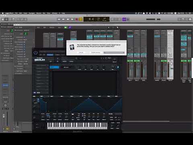Click the Library icon in the control bar

pos(3,19)
